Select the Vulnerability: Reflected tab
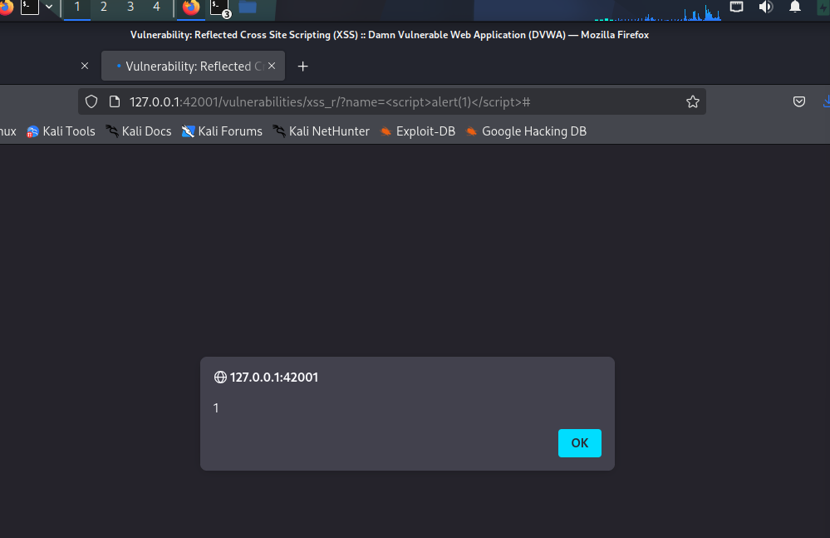830x538 pixels. click(x=194, y=67)
